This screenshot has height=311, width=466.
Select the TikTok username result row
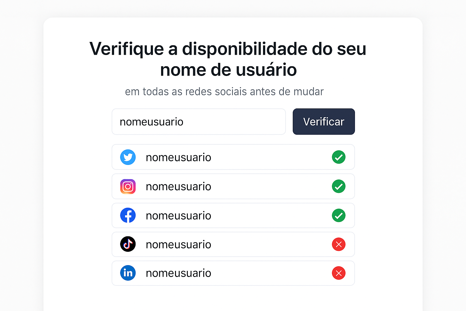(x=233, y=244)
